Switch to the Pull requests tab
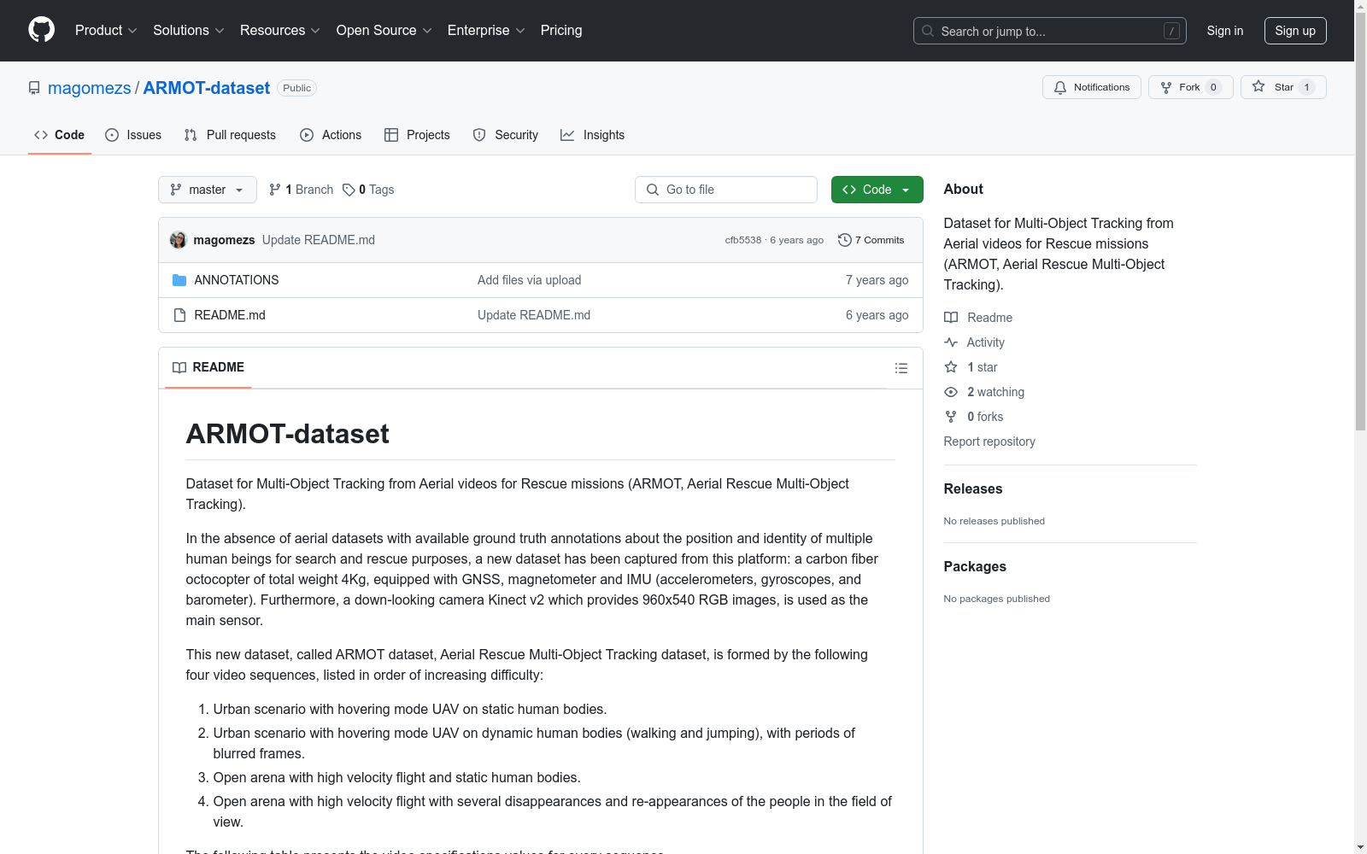The width and height of the screenshot is (1367, 854). (230, 135)
